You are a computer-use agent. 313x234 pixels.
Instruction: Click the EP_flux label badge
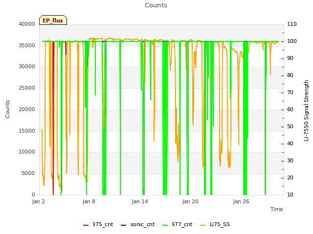point(53,20)
